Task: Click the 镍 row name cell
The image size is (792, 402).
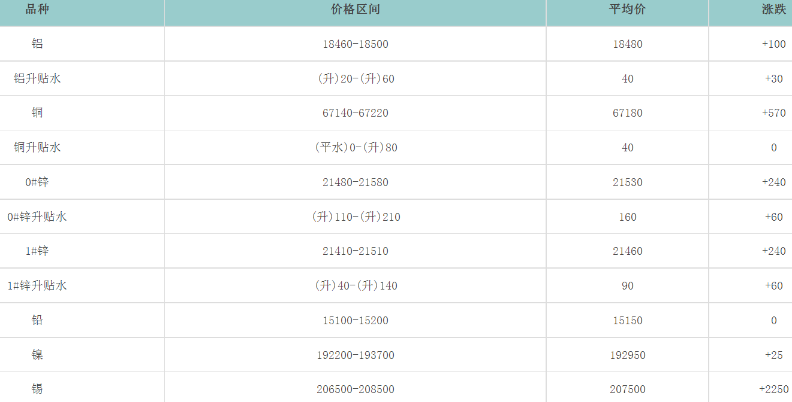Action: click(37, 355)
